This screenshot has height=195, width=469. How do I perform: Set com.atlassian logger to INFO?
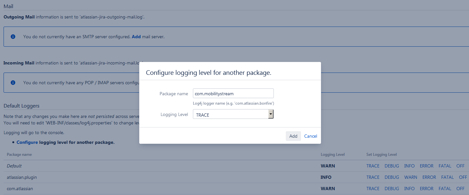coord(409,189)
